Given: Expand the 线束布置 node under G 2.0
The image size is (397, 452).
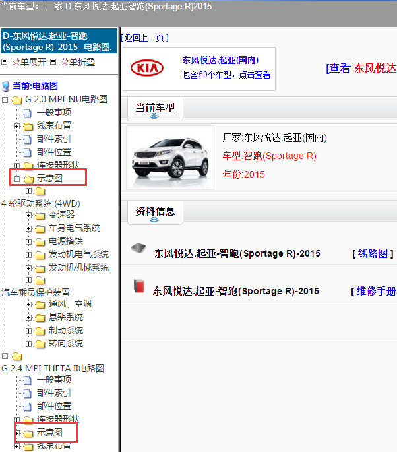Looking at the screenshot, I should (x=16, y=126).
